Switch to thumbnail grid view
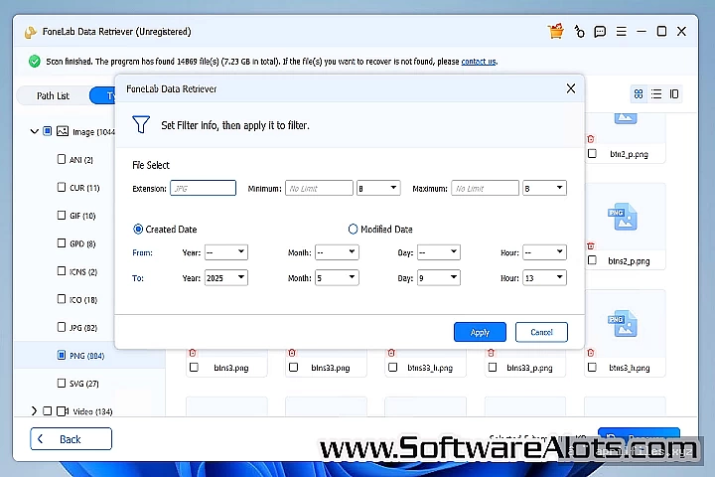The image size is (715, 477). pyautogui.click(x=639, y=94)
